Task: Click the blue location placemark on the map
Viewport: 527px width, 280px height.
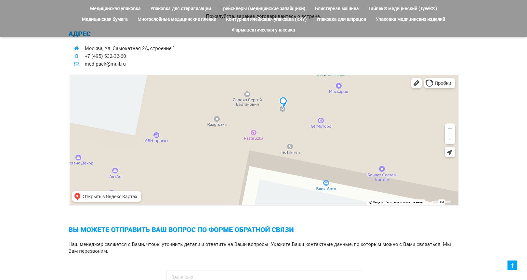Action: (x=283, y=103)
